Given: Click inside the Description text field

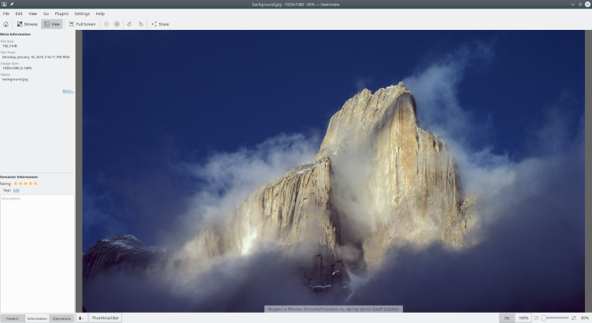Looking at the screenshot, I should pyautogui.click(x=37, y=252).
